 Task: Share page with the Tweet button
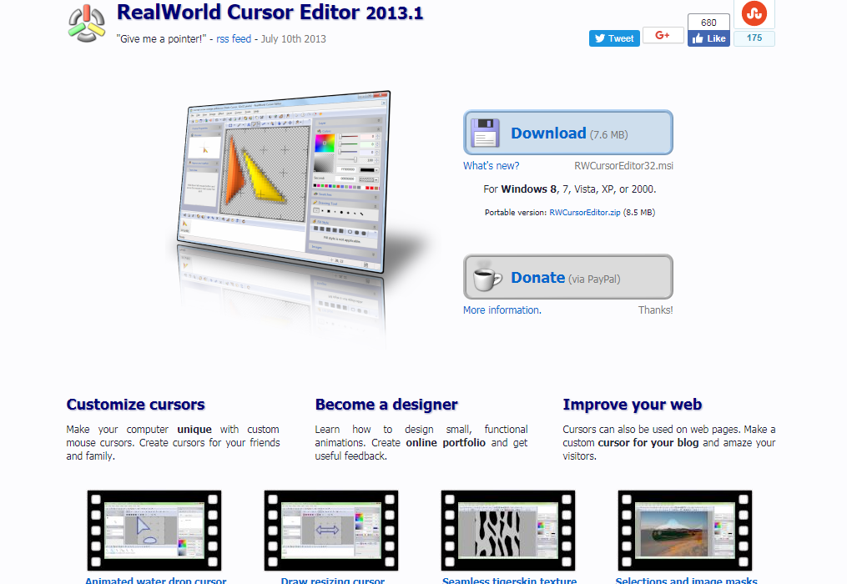coord(614,38)
